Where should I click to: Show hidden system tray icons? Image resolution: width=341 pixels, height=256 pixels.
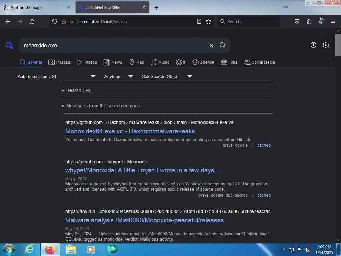283,250
